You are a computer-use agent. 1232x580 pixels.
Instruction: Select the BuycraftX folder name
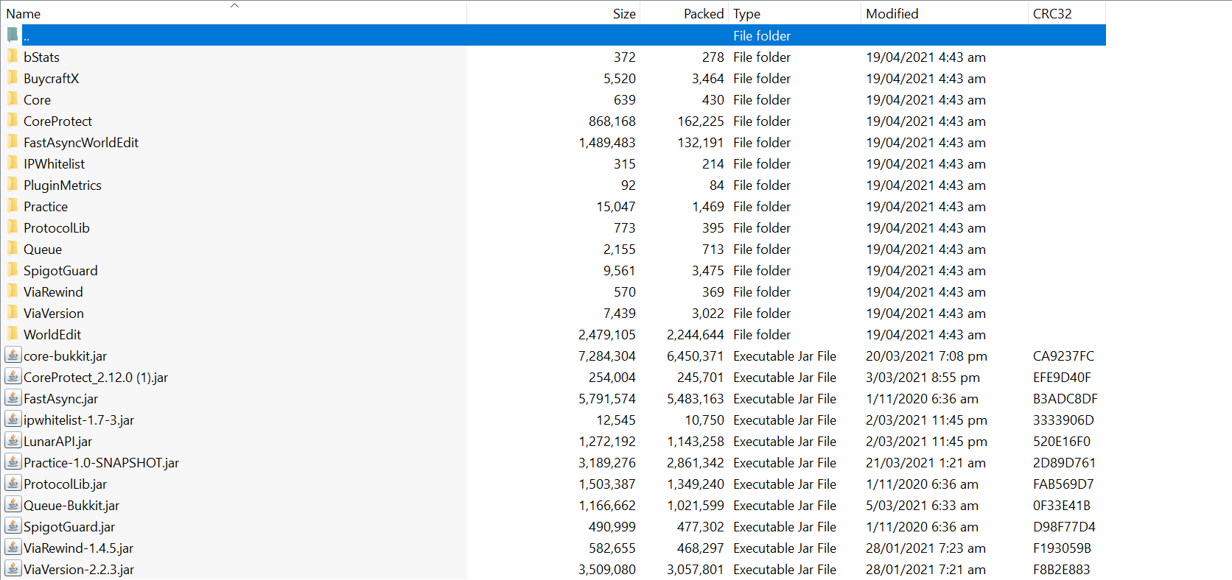[x=51, y=79]
